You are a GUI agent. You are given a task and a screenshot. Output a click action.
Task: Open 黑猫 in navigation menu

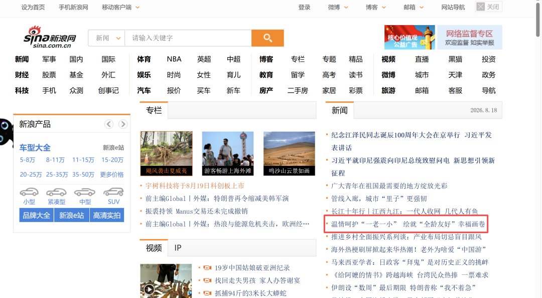pos(455,59)
